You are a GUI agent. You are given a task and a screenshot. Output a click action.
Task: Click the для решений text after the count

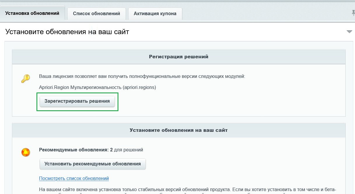(128, 150)
